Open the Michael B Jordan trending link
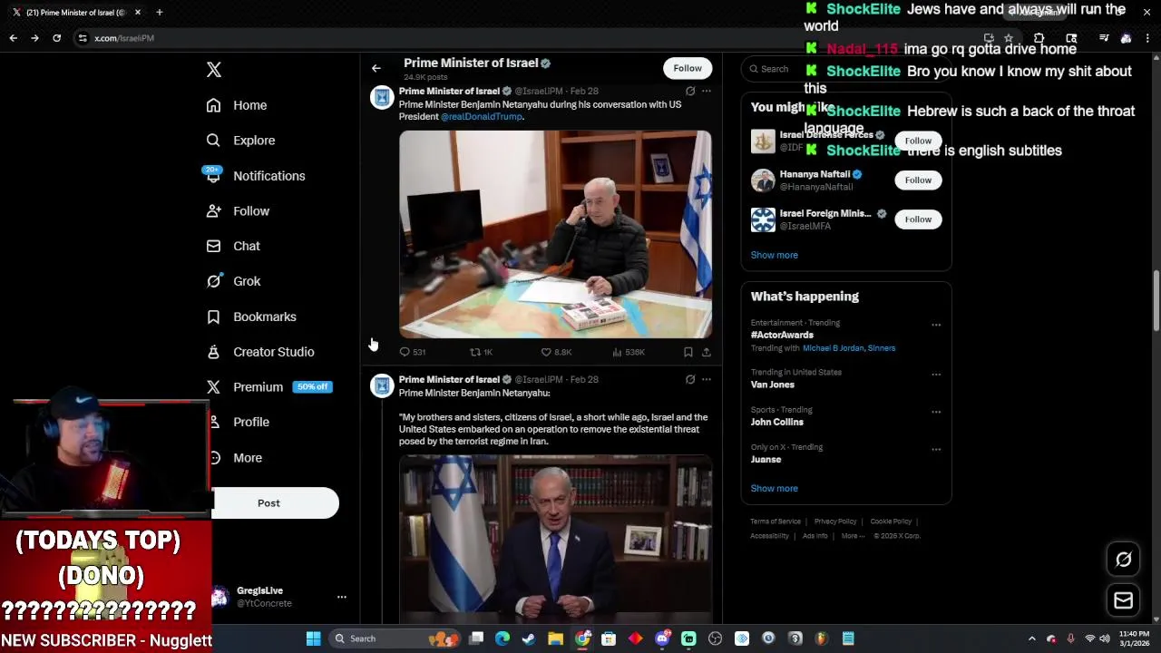Viewport: 1161px width, 653px height. click(x=833, y=348)
